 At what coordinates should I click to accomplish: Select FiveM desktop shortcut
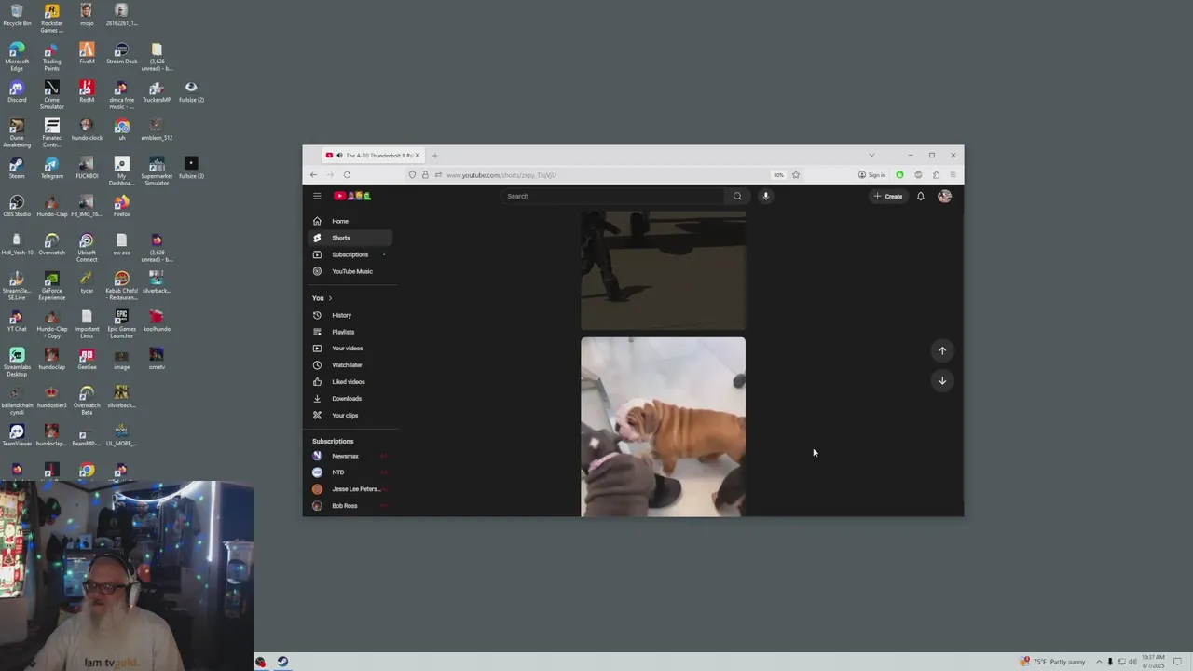[87, 53]
